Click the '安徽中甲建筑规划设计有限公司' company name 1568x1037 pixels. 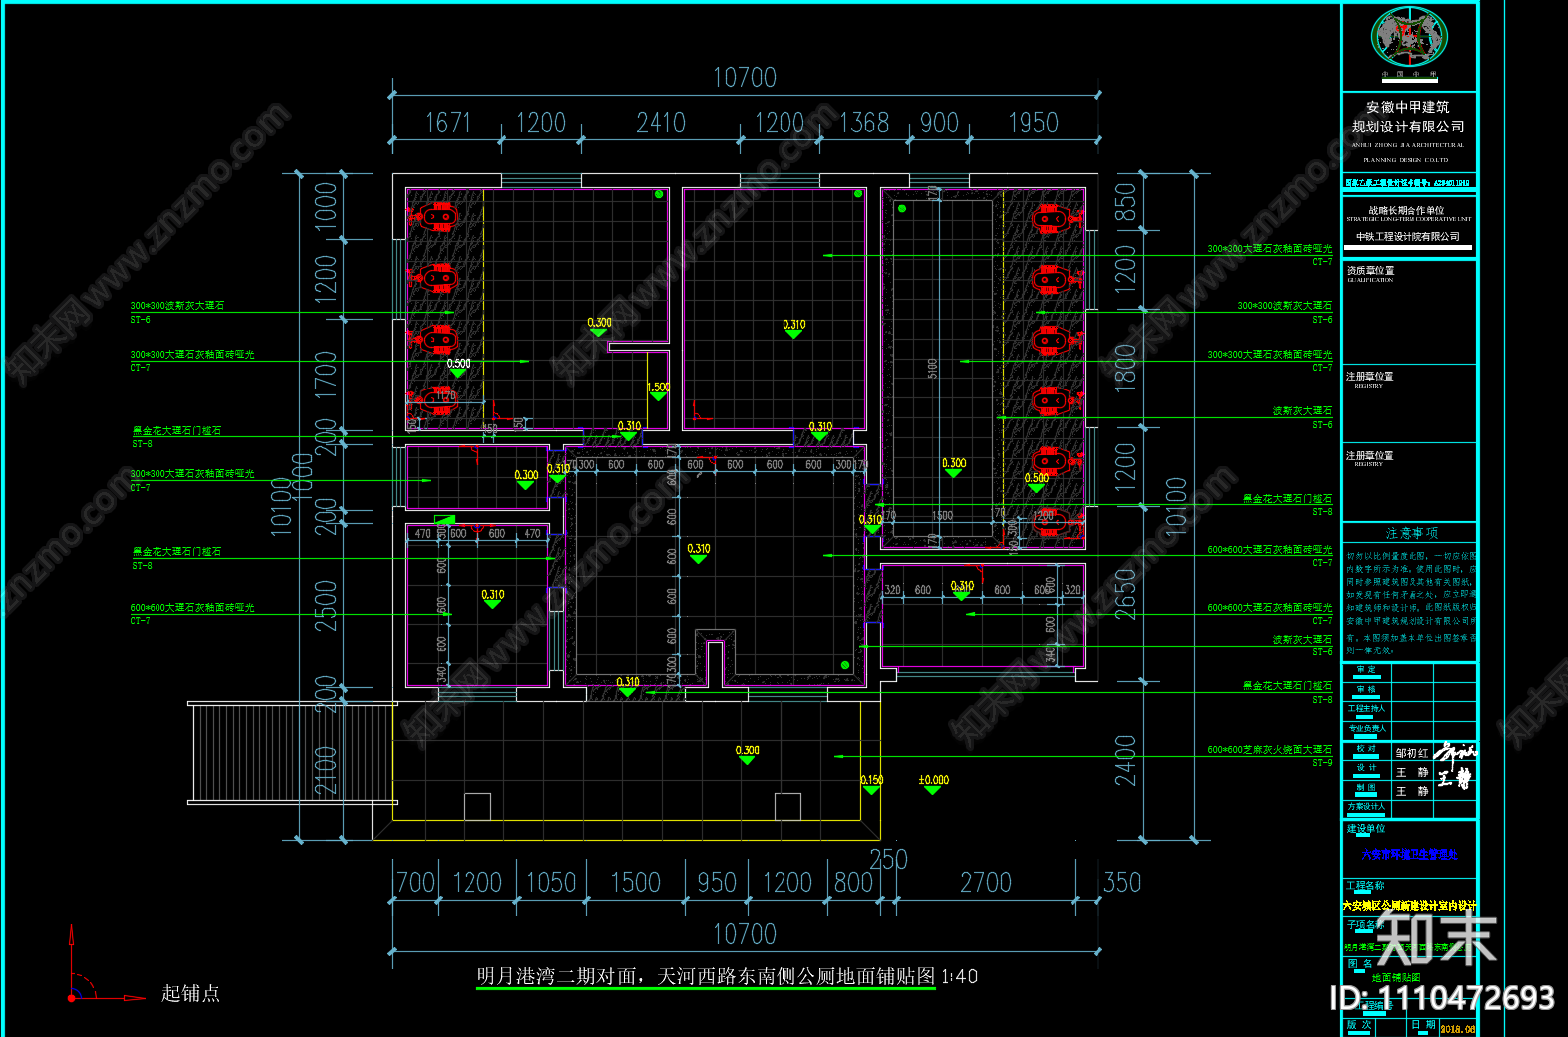1409,117
